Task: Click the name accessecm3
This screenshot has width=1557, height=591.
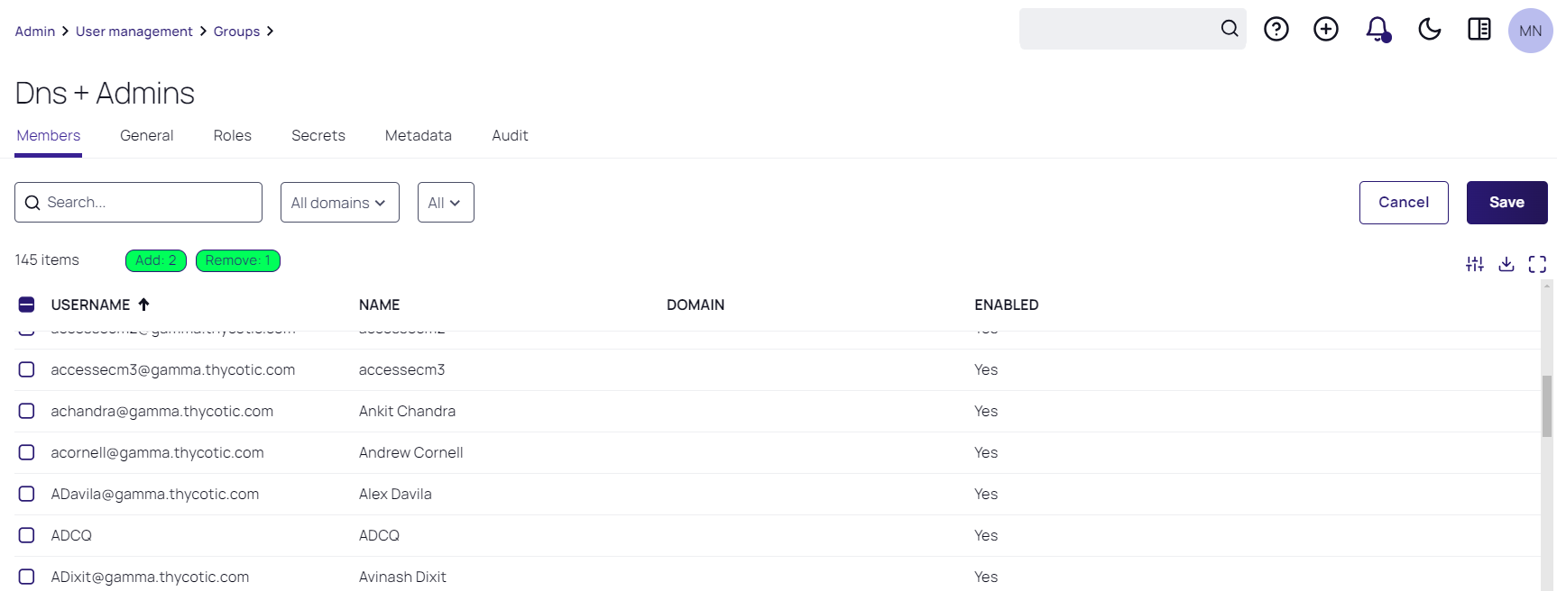Action: (401, 369)
